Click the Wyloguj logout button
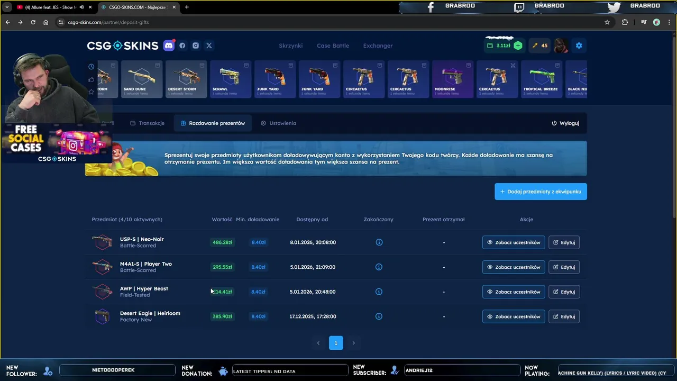This screenshot has width=677, height=381. pyautogui.click(x=565, y=123)
